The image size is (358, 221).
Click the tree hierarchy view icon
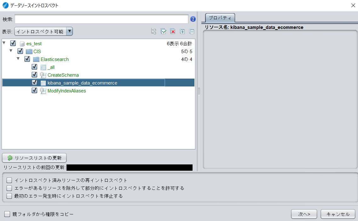click(154, 31)
